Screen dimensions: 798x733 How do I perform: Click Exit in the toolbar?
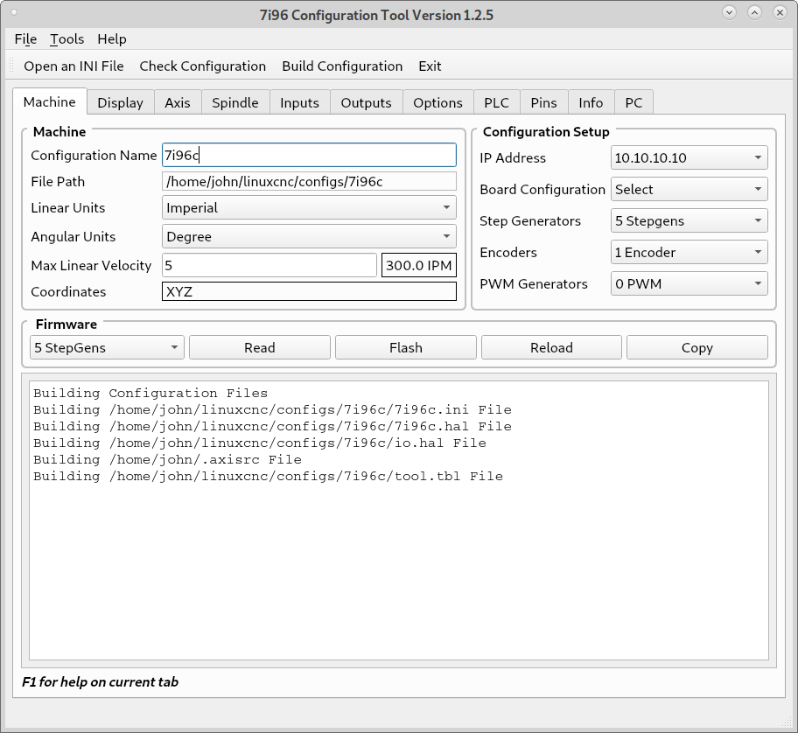coord(430,66)
